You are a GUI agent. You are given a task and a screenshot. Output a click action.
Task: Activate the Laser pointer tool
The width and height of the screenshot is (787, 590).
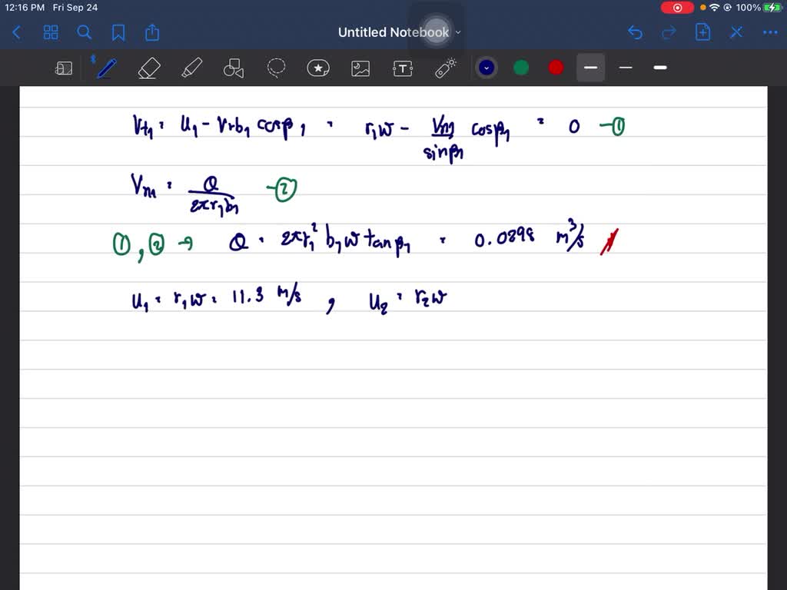click(x=444, y=68)
